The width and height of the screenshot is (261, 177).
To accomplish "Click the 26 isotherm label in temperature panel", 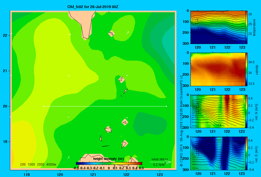I will [197, 20].
